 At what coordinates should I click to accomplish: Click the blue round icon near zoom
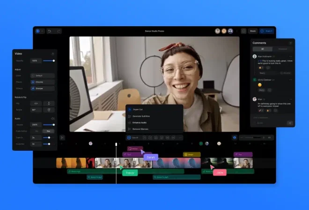coord(235,138)
